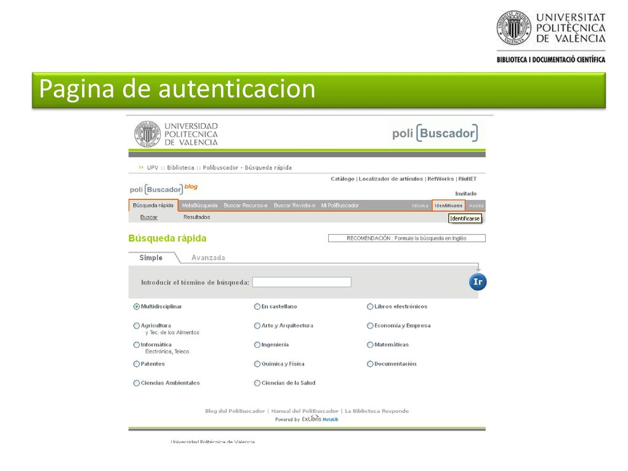Click the Buscar submenu link

pyautogui.click(x=148, y=217)
